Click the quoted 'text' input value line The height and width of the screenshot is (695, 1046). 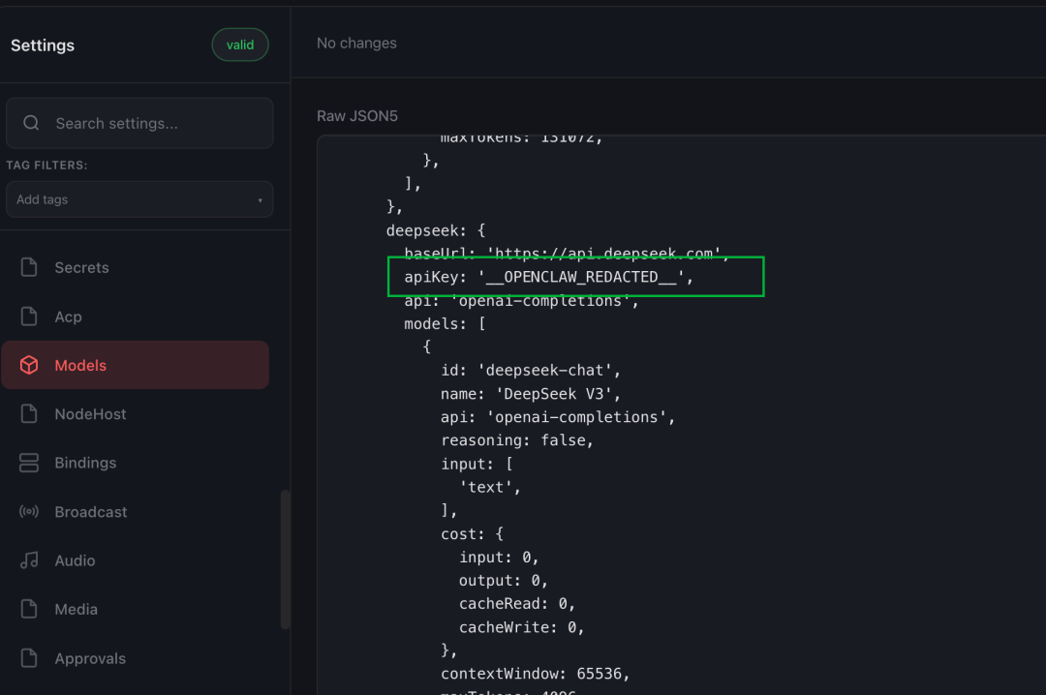(x=490, y=487)
